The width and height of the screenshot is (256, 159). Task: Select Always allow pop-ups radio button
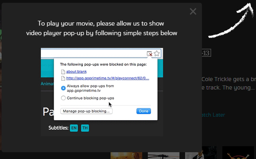[x=63, y=88]
